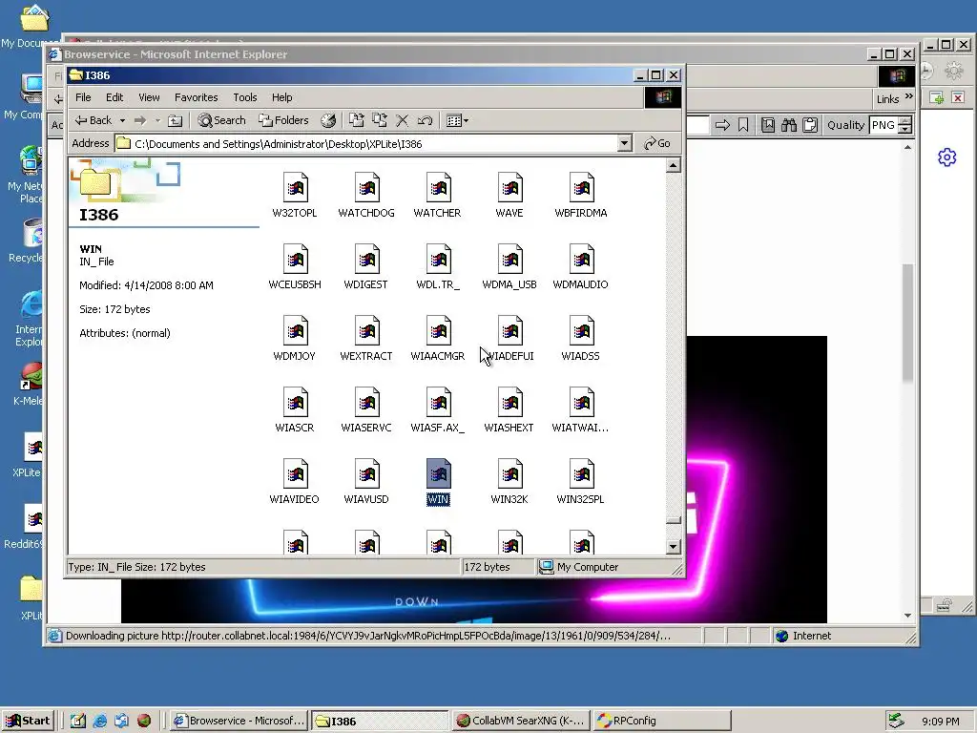Delete the selected file via toolbar X
977x733 pixels.
tap(403, 120)
